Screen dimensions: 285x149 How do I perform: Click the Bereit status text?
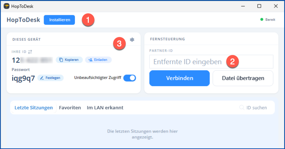point(270,20)
